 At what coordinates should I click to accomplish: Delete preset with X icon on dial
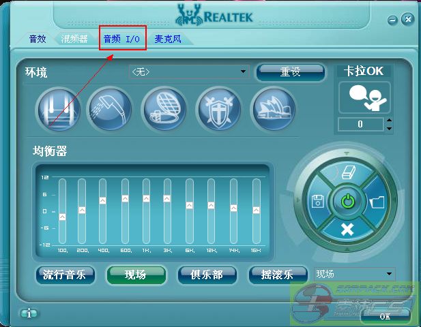[x=347, y=229]
